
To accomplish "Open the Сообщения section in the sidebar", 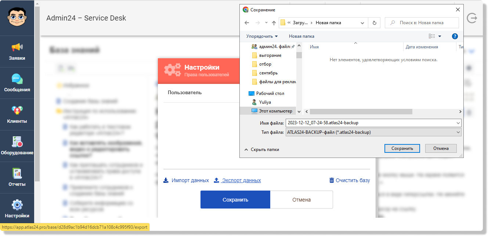I will tap(17, 83).
